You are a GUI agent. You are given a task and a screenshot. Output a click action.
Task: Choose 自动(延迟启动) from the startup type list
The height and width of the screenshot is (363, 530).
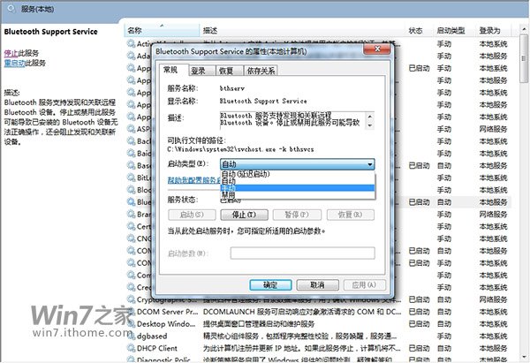[298, 174]
